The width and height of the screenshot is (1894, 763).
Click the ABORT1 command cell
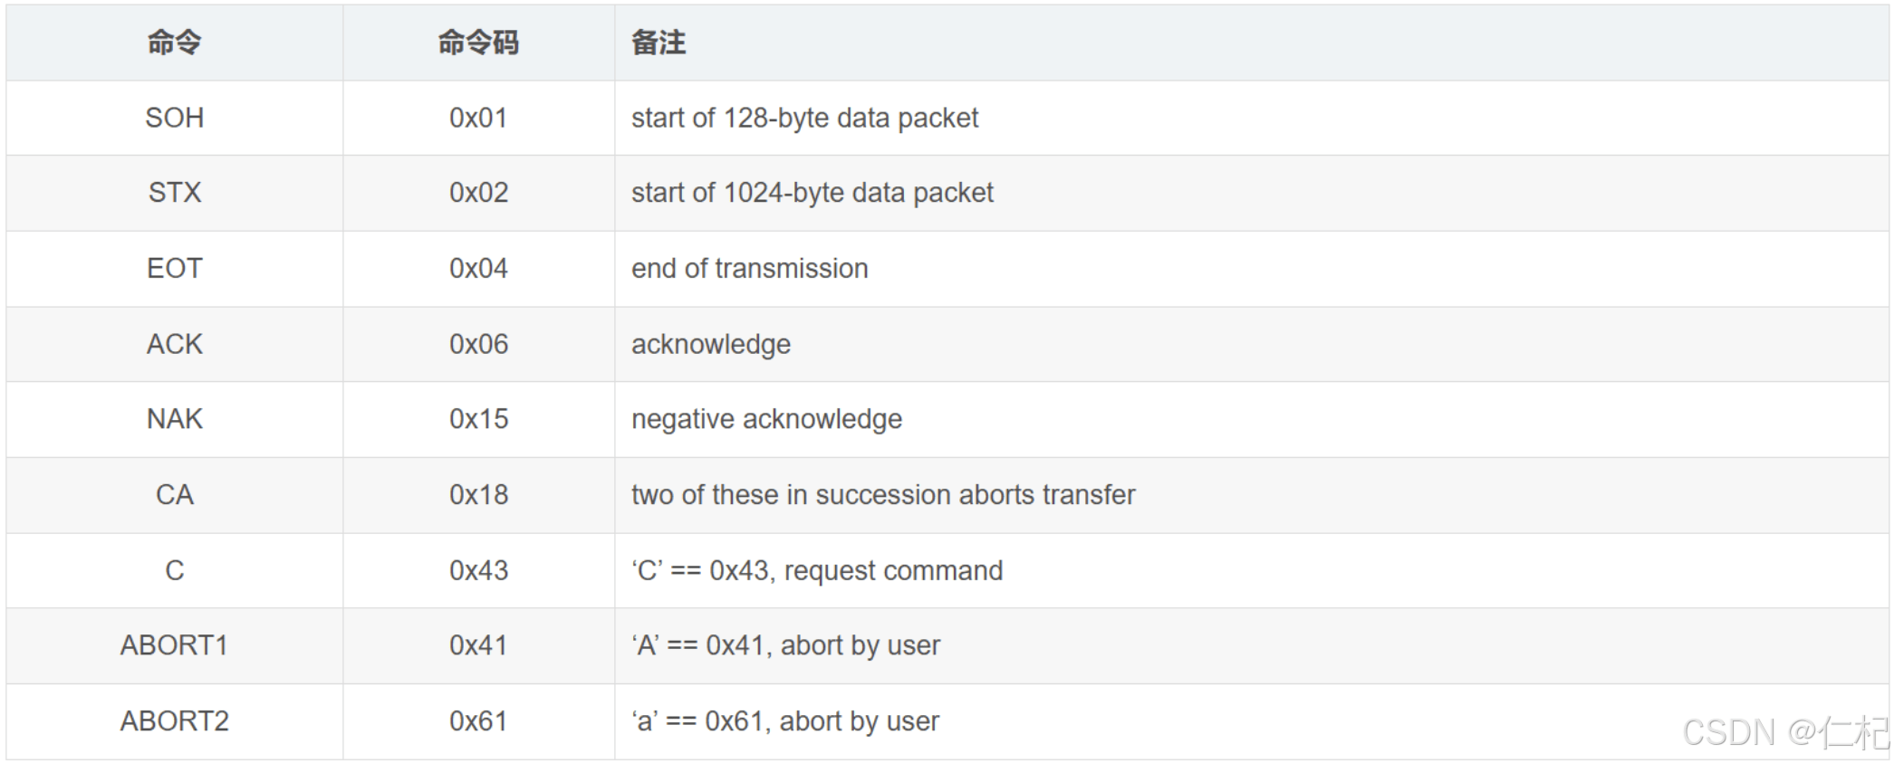[174, 645]
